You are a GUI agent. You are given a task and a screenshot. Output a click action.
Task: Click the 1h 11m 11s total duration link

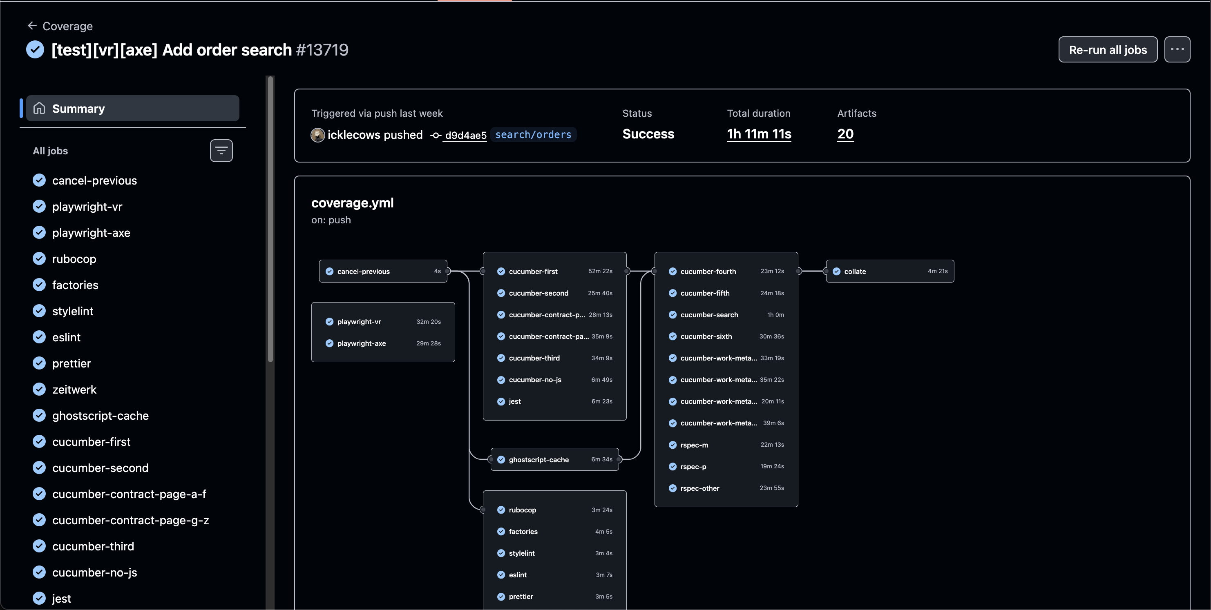pos(758,134)
